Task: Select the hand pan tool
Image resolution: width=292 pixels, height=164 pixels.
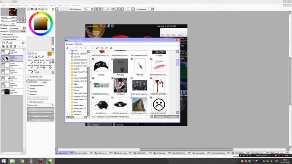Action: (x=39, y=56)
